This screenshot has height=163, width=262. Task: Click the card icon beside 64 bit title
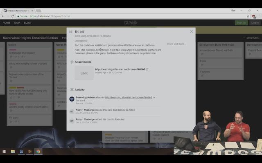[x=70, y=31]
